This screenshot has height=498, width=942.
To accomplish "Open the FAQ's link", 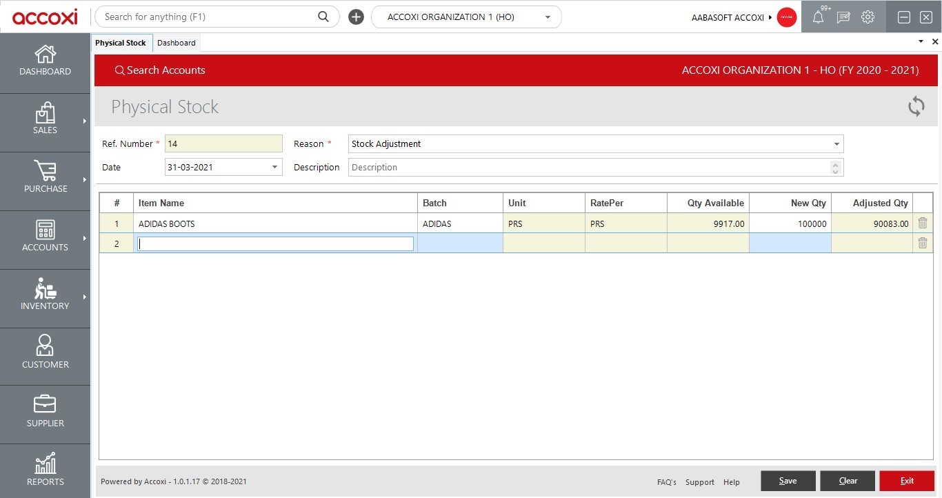I will click(667, 482).
